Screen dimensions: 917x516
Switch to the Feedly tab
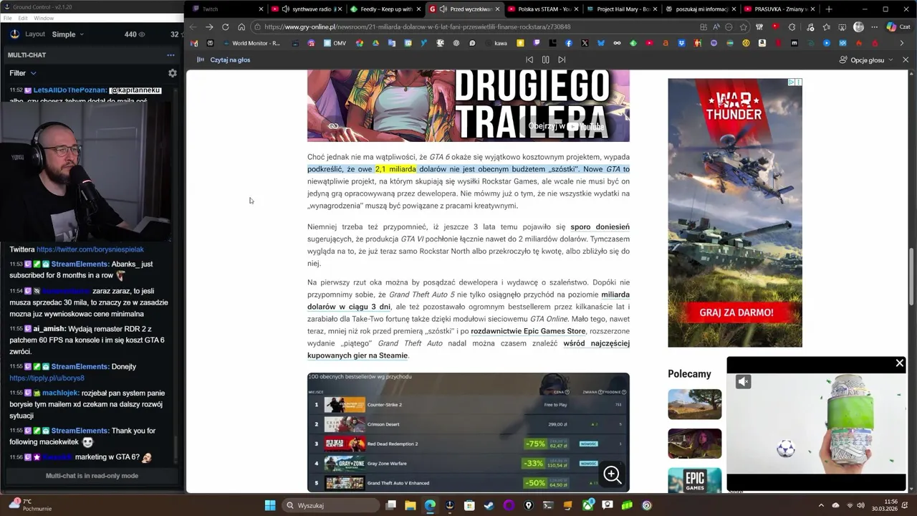coord(385,9)
